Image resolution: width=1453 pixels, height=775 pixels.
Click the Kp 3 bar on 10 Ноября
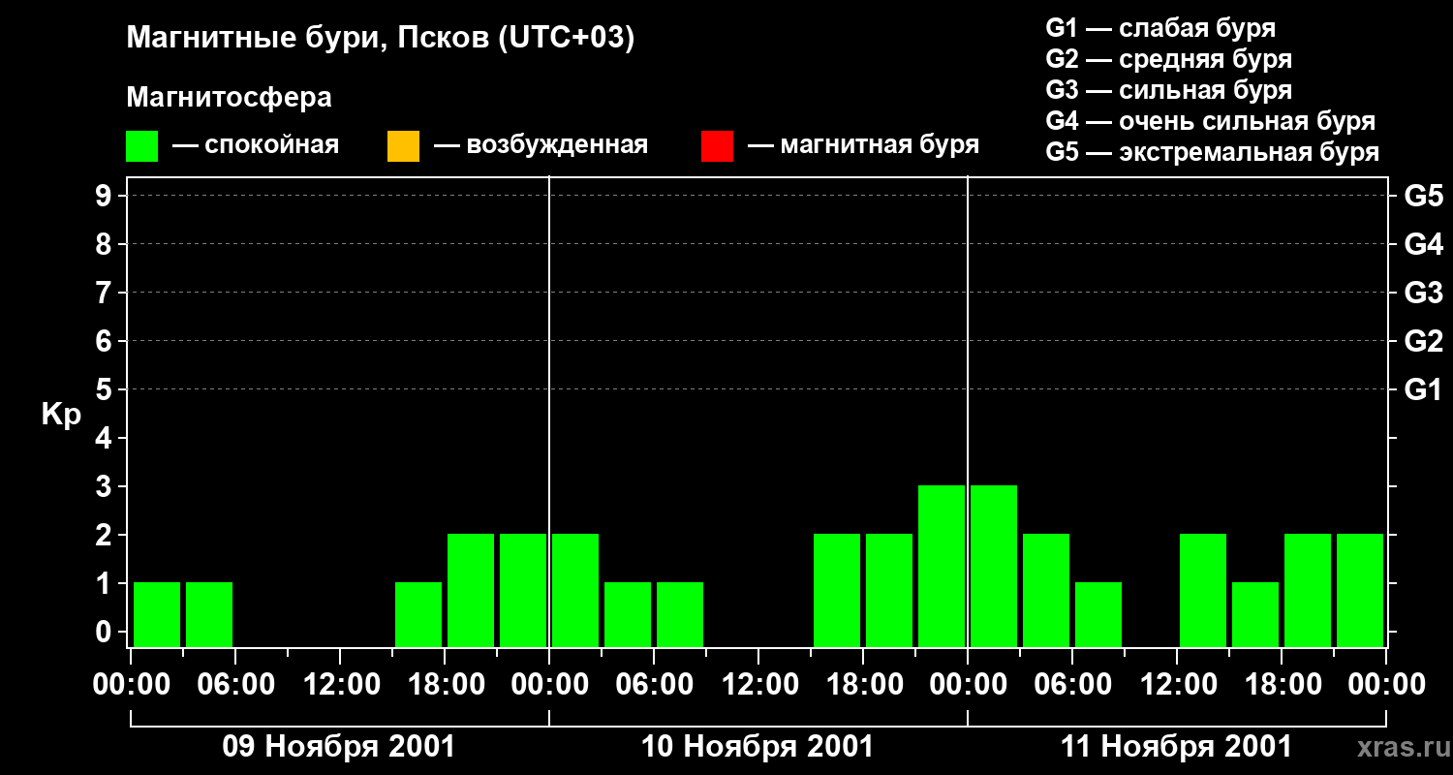tap(942, 566)
